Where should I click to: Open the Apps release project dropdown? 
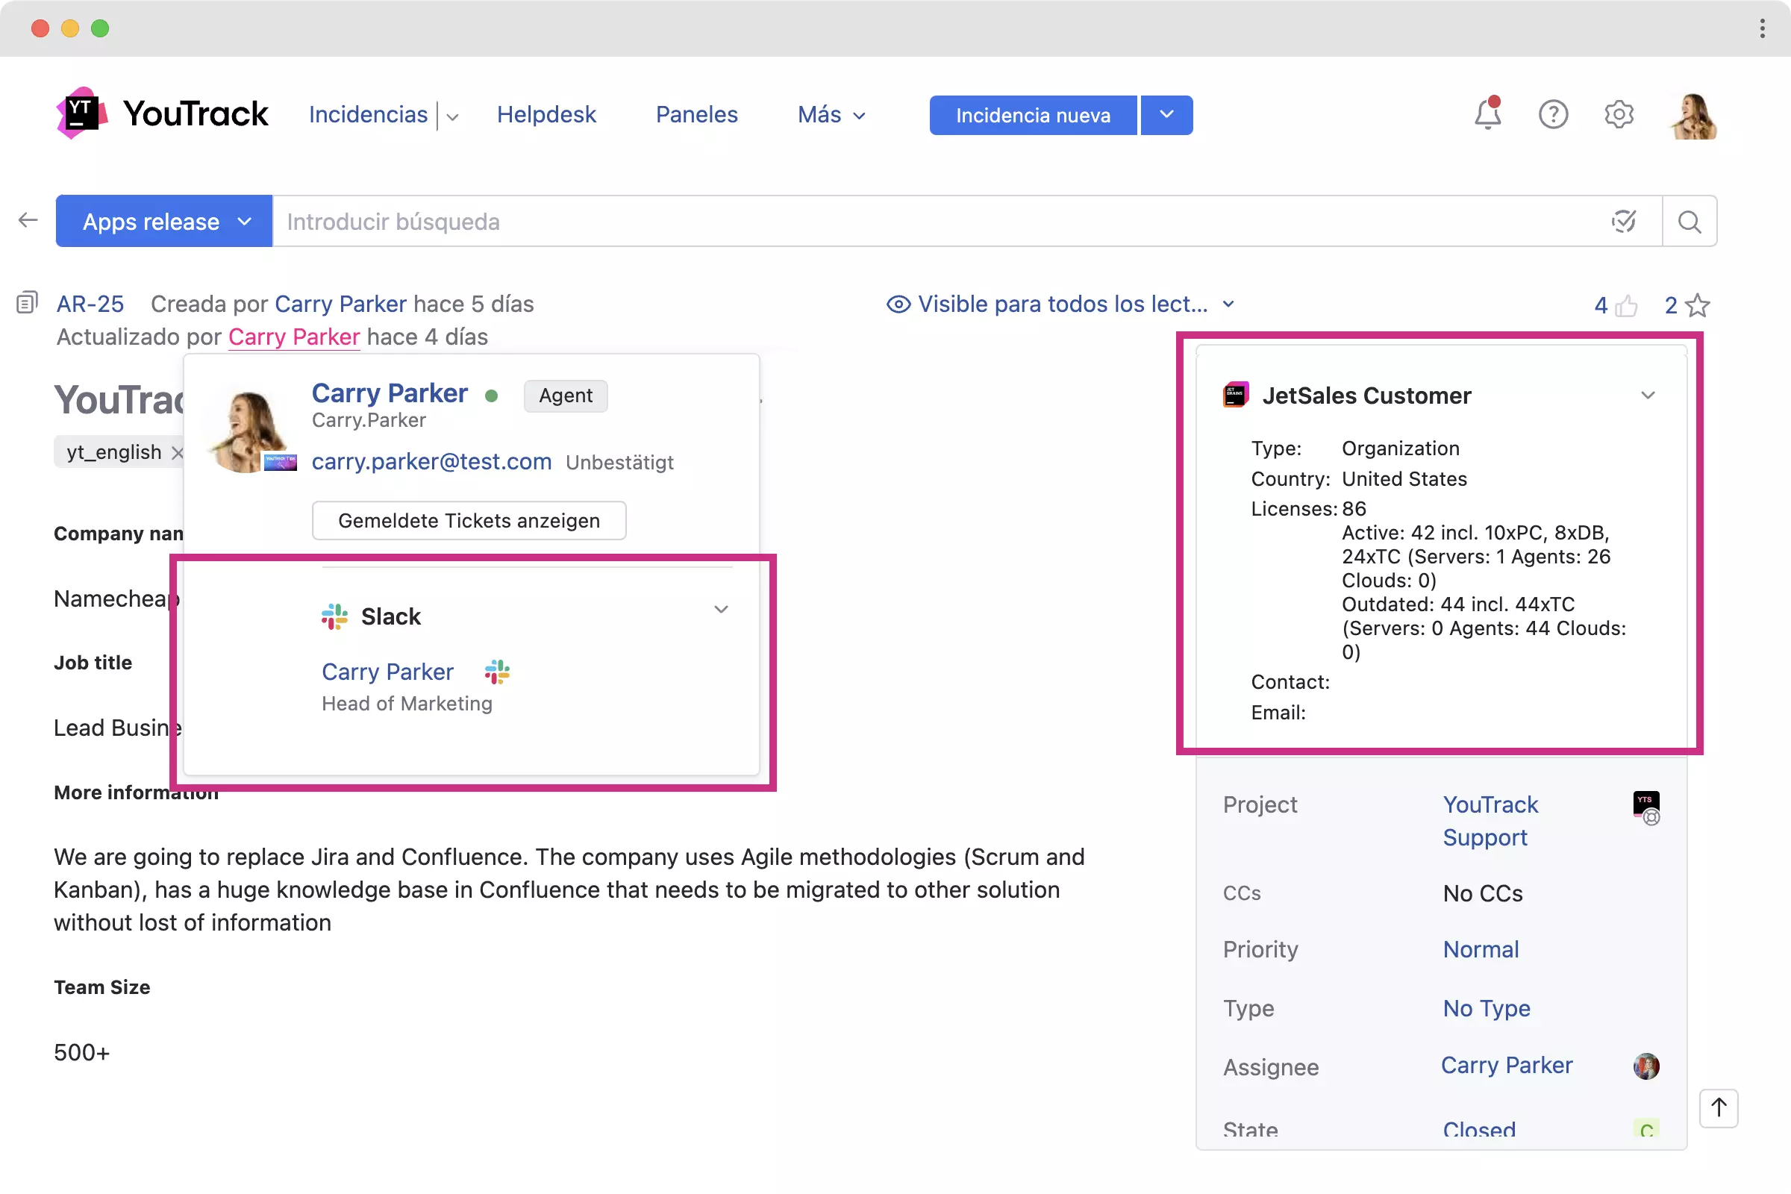coord(163,222)
